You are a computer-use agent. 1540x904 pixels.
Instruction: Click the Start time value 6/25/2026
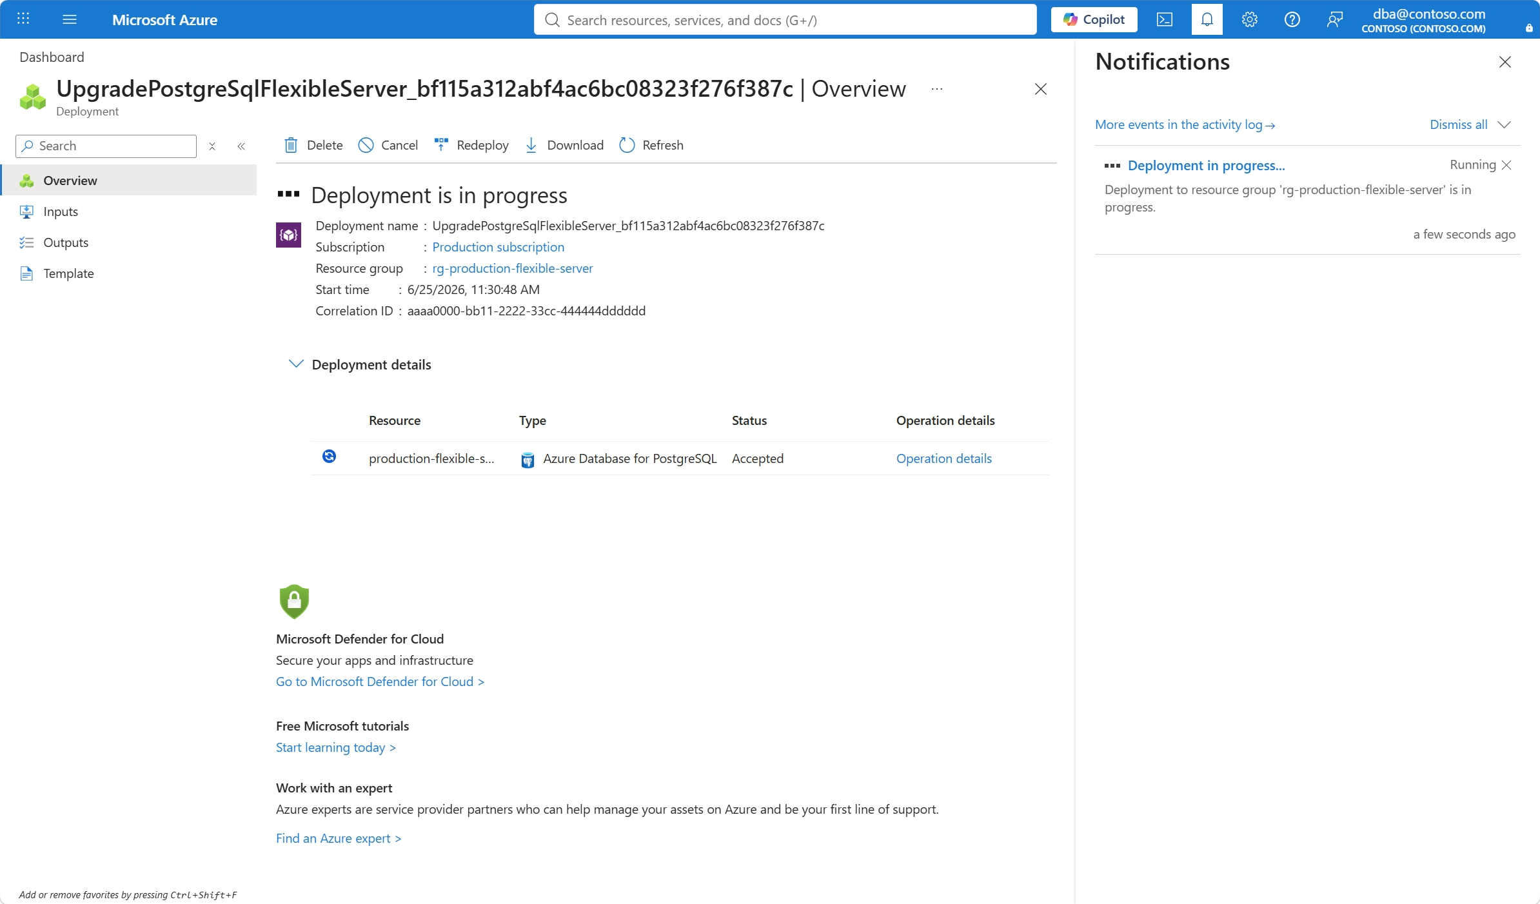click(473, 290)
